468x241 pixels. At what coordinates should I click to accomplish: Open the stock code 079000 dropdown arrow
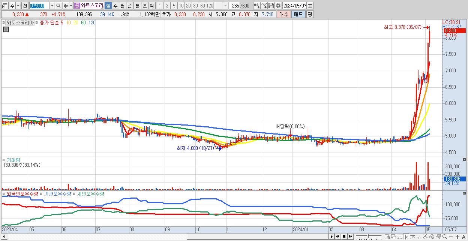pos(52,6)
